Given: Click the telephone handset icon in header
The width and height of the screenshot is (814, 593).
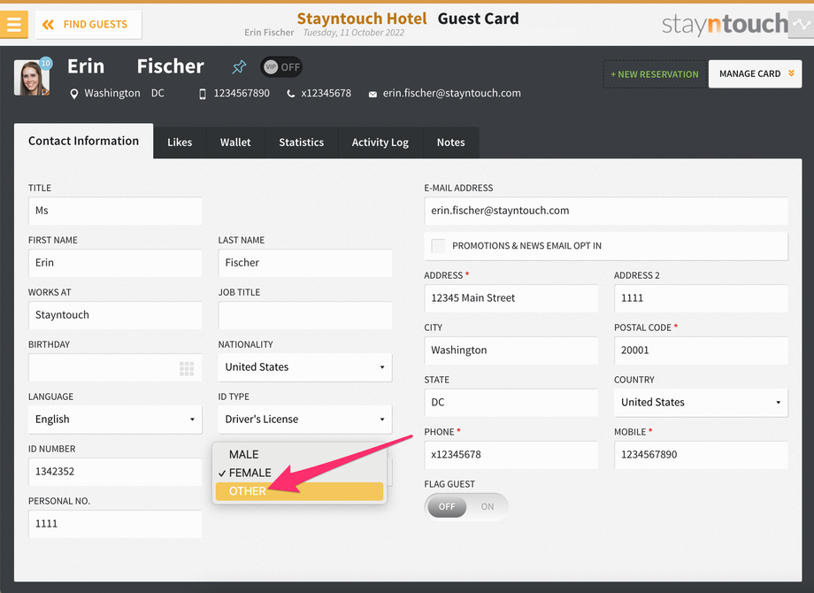Looking at the screenshot, I should 291,94.
